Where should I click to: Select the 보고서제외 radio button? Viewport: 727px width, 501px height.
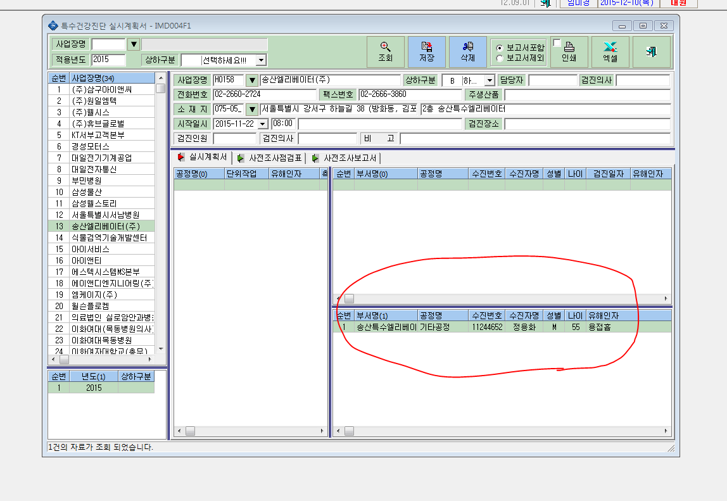(x=500, y=58)
